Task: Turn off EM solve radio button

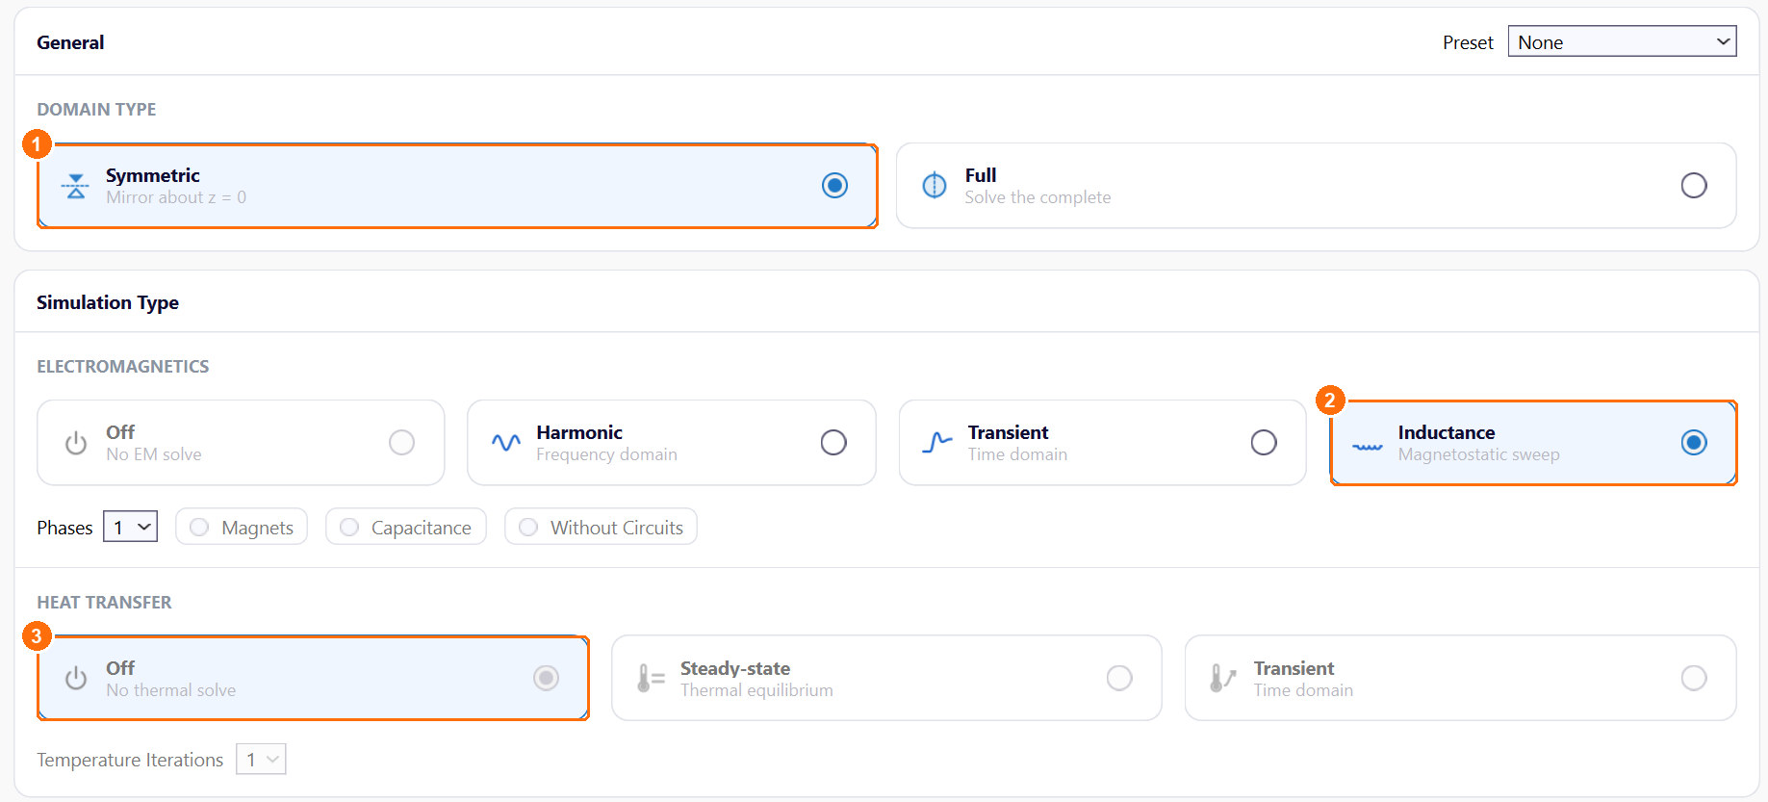Action: [401, 442]
